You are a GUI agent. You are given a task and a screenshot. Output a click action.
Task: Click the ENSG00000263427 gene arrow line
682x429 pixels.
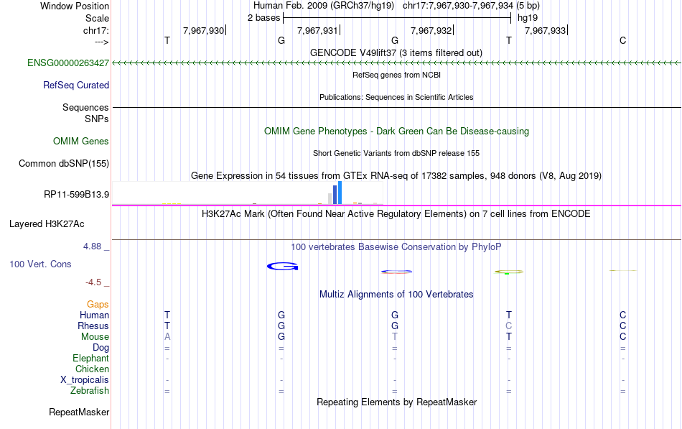pos(397,63)
